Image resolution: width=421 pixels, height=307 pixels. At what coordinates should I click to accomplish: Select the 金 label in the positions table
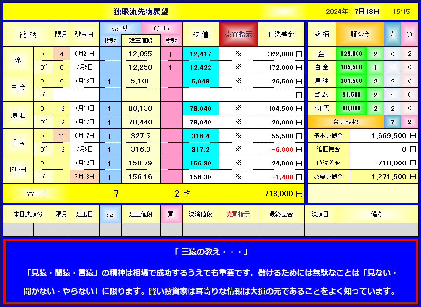pyautogui.click(x=18, y=61)
